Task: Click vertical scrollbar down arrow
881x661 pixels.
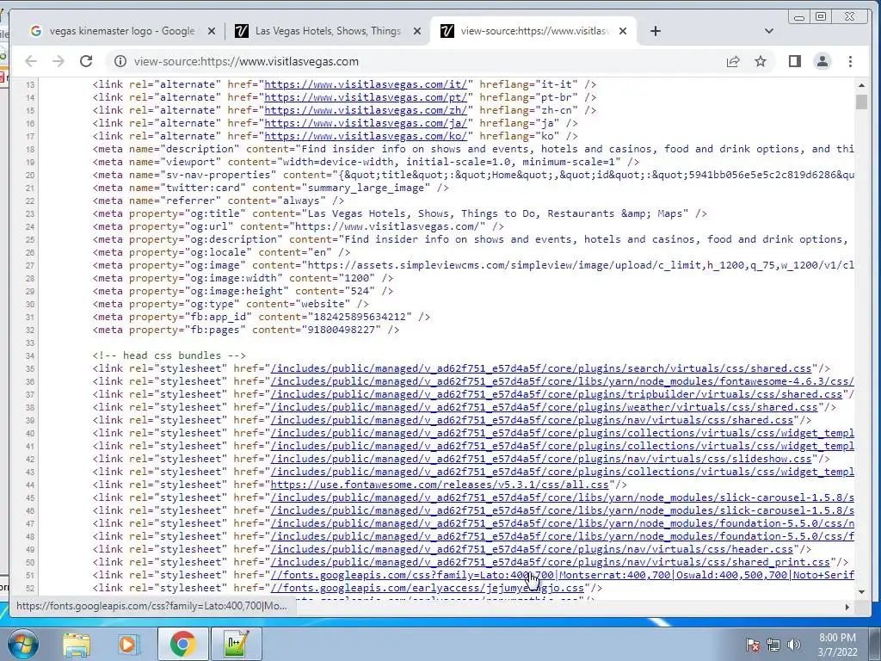Action: [x=861, y=591]
